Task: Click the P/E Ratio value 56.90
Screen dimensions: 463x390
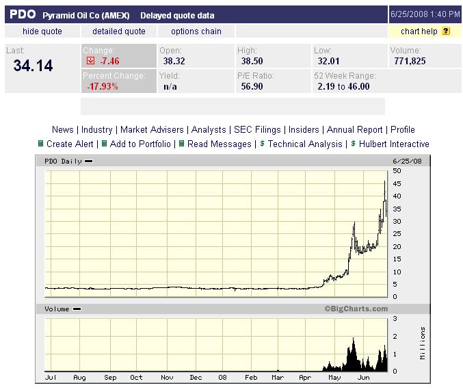Action: tap(252, 86)
